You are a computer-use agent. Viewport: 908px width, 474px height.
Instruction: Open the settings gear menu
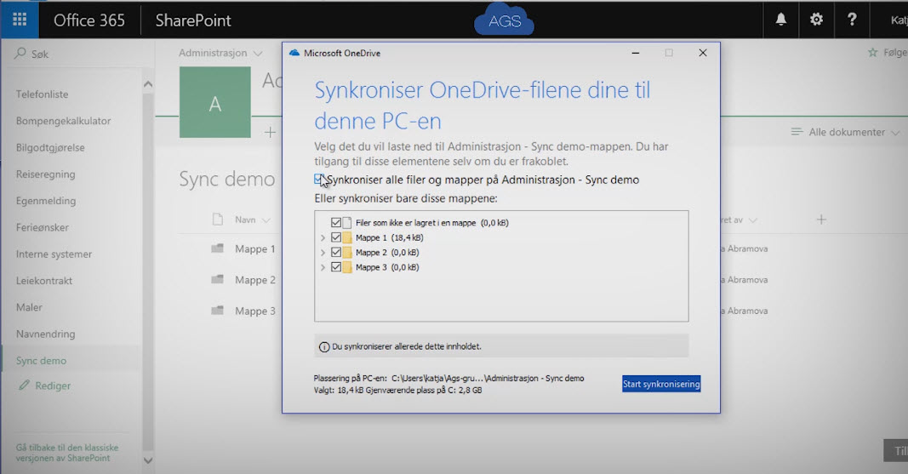[816, 20]
